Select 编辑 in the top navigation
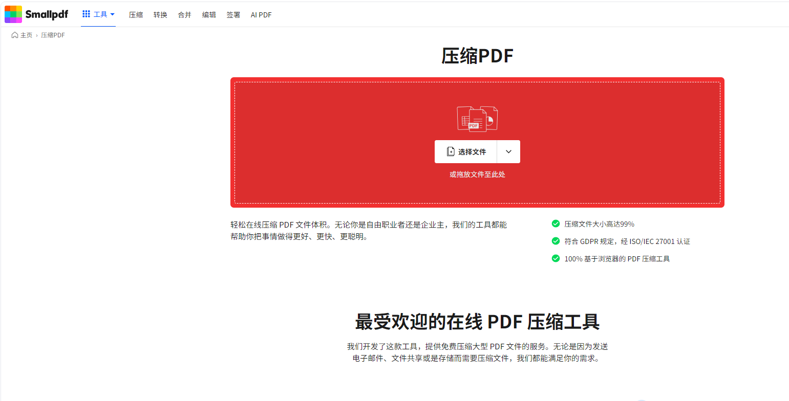The height and width of the screenshot is (401, 789). (209, 15)
